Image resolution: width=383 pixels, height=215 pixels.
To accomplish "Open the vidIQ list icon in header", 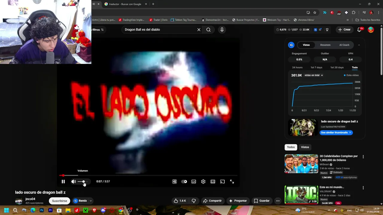I will click(x=320, y=30).
